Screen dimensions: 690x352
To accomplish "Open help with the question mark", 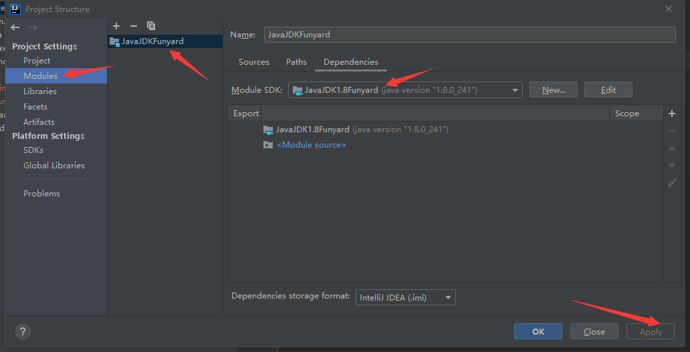I will 23,331.
